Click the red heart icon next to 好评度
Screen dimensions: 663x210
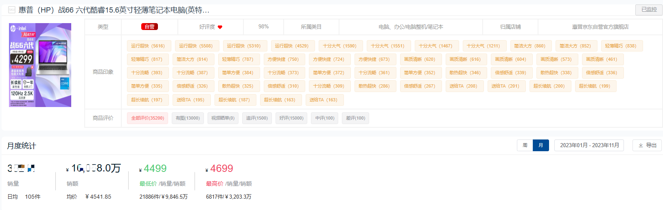click(220, 27)
